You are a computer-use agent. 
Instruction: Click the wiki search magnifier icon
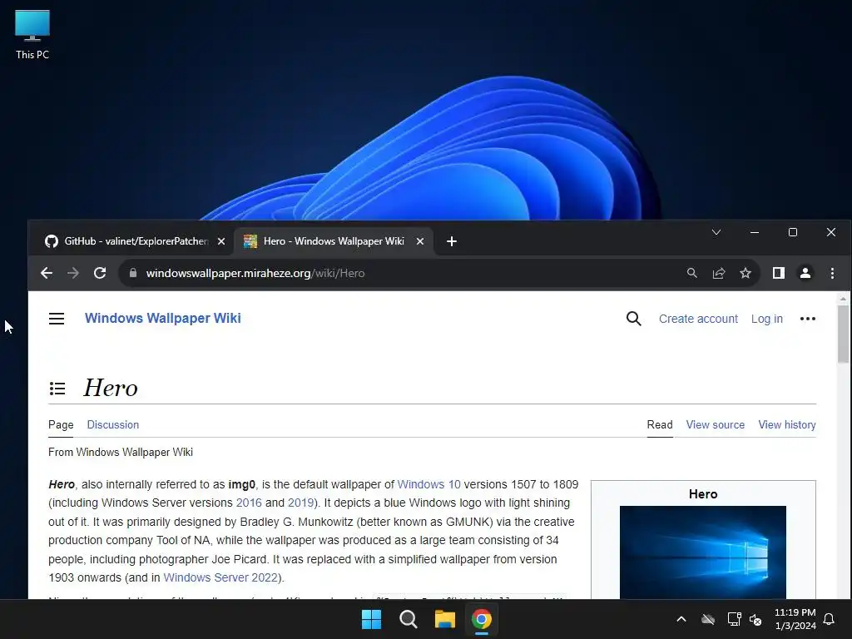pyautogui.click(x=633, y=319)
